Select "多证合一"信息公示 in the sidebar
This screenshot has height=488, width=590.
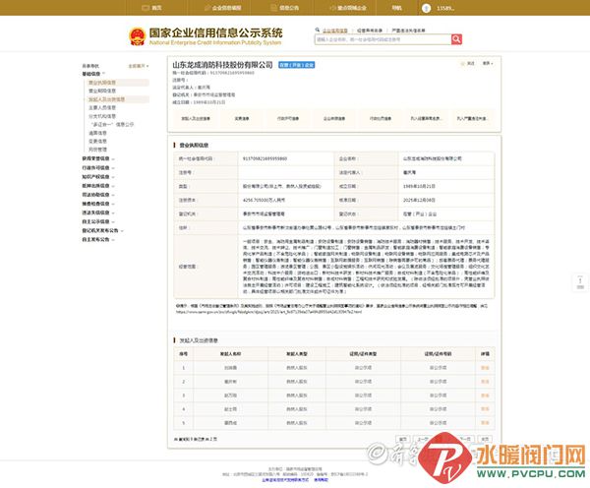pos(112,124)
